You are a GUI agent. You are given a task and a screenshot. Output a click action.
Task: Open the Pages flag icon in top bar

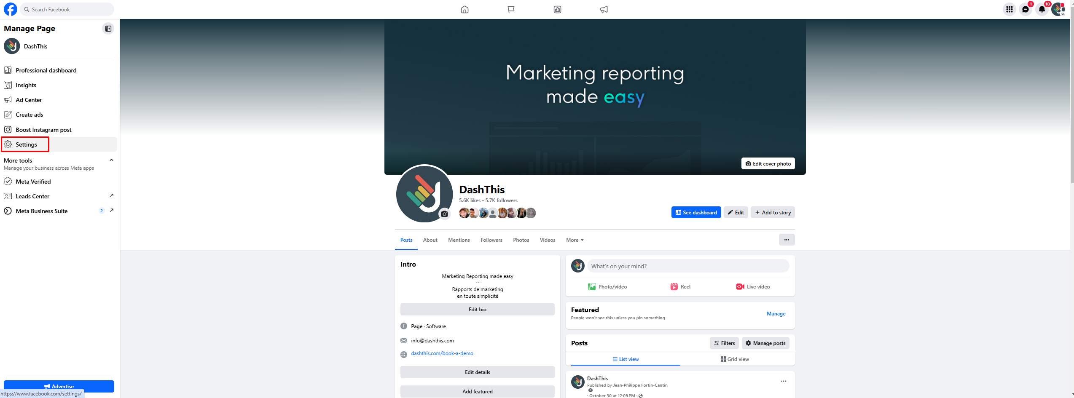coord(511,9)
